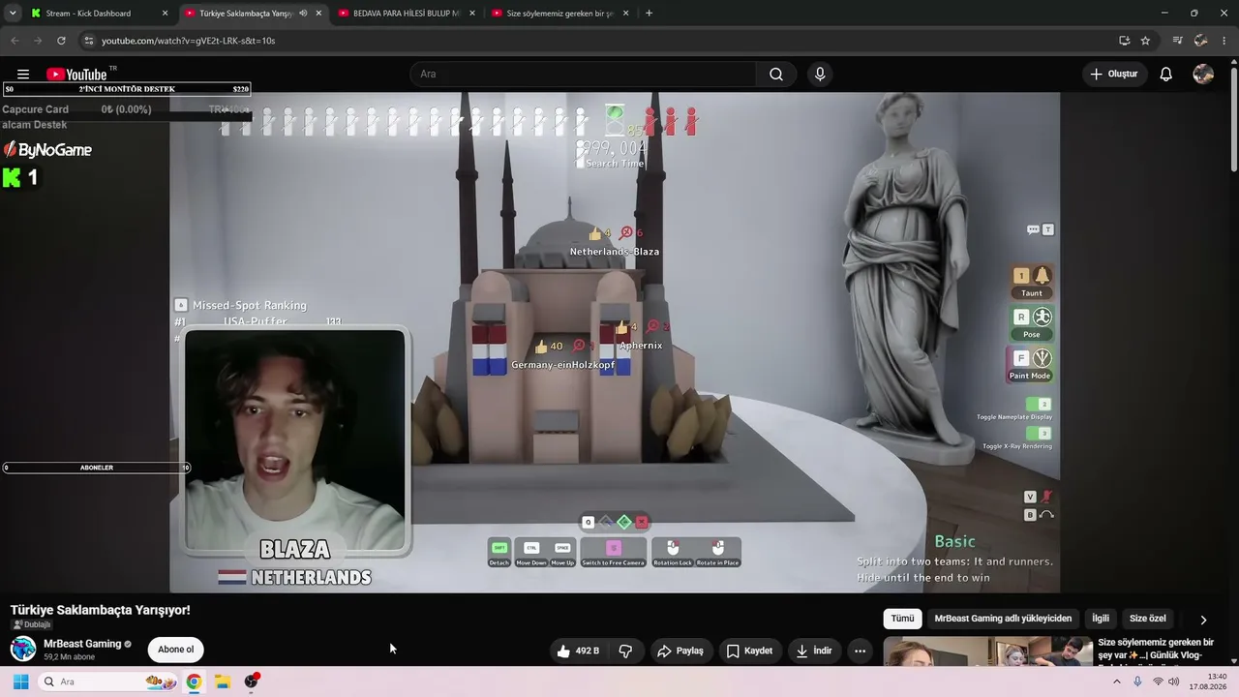Click the microphone icon in system tray
Image resolution: width=1239 pixels, height=697 pixels.
pyautogui.click(x=1137, y=682)
